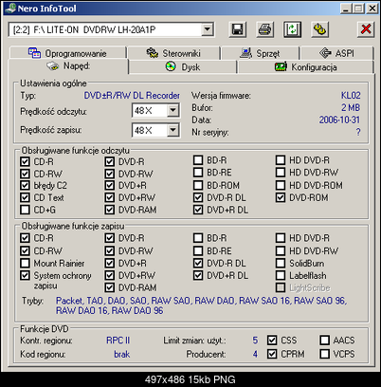381x387 pixels.
Task: Toggle DVD+R DL checkbox in write functions
Action: (198, 275)
